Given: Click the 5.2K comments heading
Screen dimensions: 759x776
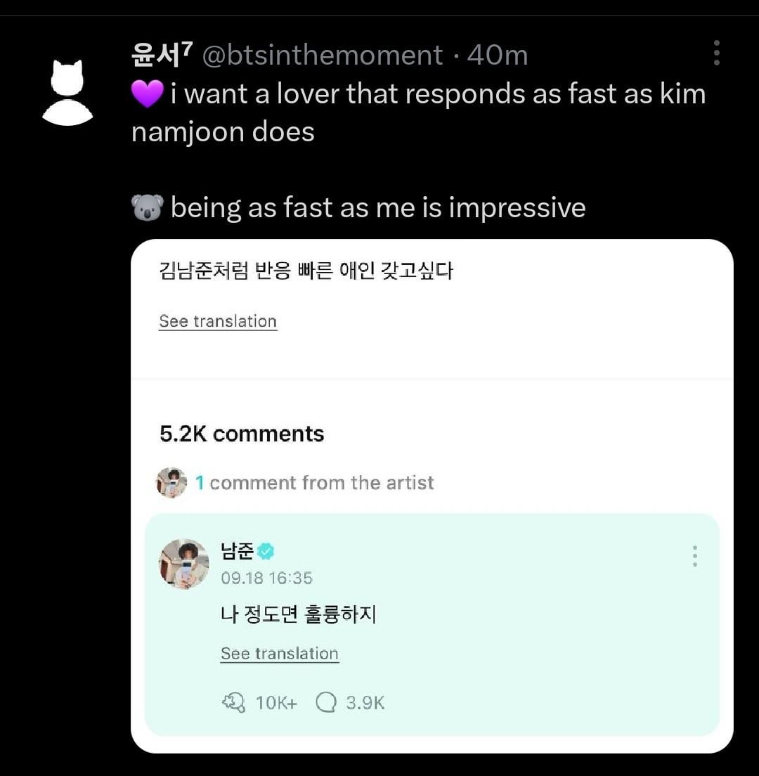Looking at the screenshot, I should point(242,434).
